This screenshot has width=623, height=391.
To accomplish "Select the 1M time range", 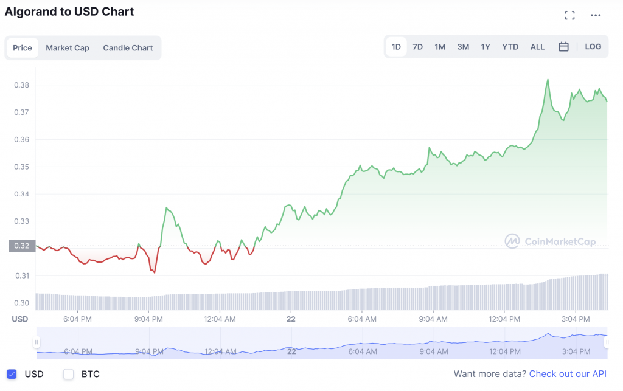I will 440,47.
